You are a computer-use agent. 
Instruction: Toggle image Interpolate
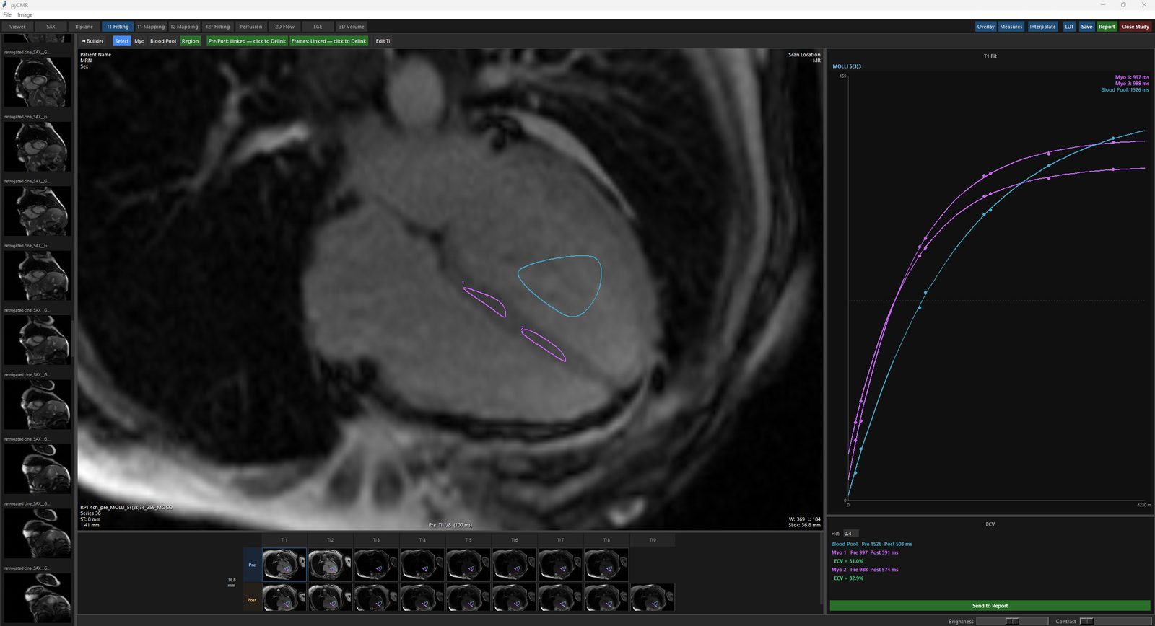coord(1042,27)
